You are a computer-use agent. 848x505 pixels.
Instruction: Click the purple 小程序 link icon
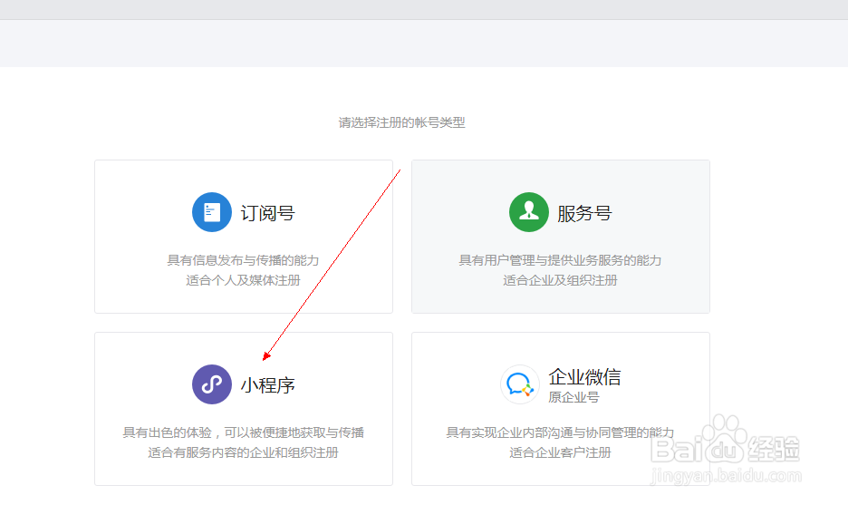point(212,384)
